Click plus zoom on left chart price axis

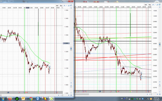71,85
